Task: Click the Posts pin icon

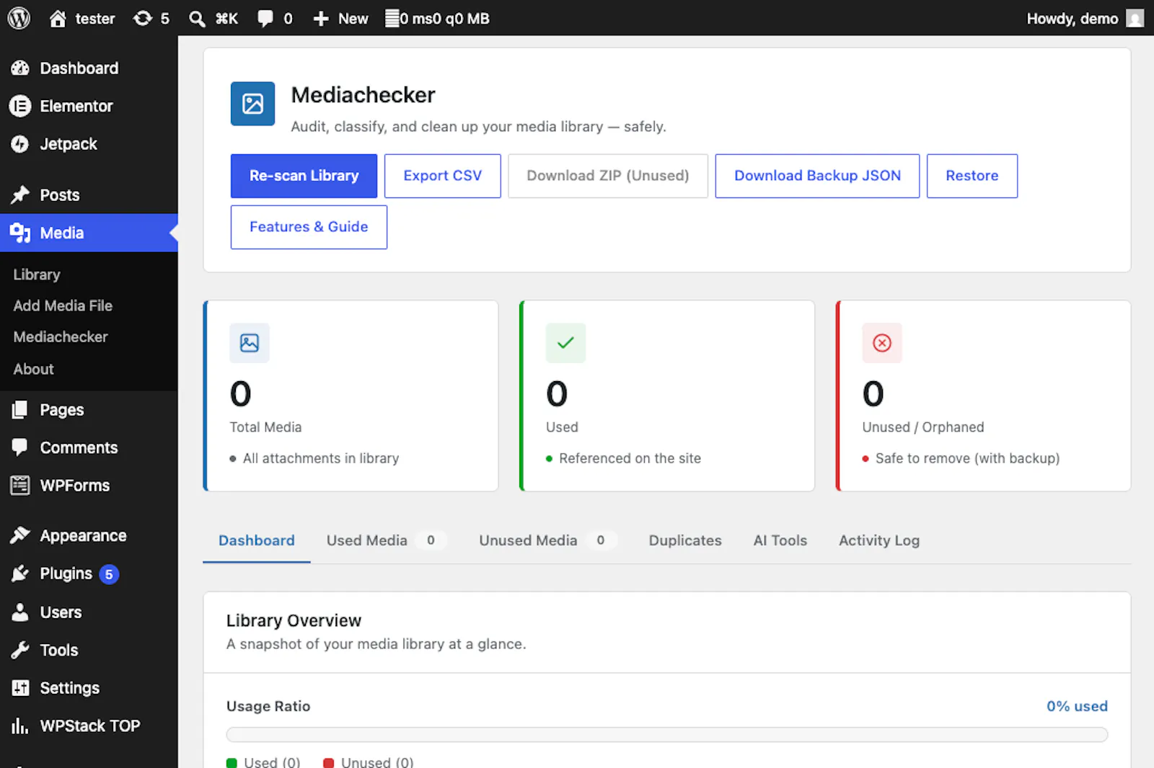Action: point(20,195)
